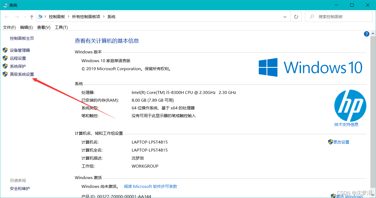Expand chevron after 控制面板 breadcrumb
The image size is (376, 198).
(69, 17)
